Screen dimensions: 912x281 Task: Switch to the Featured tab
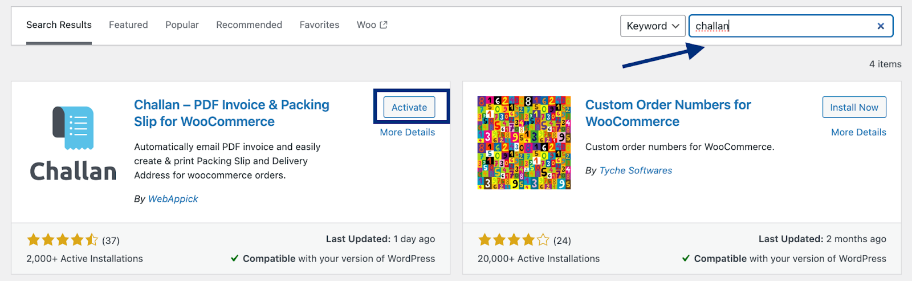point(128,25)
